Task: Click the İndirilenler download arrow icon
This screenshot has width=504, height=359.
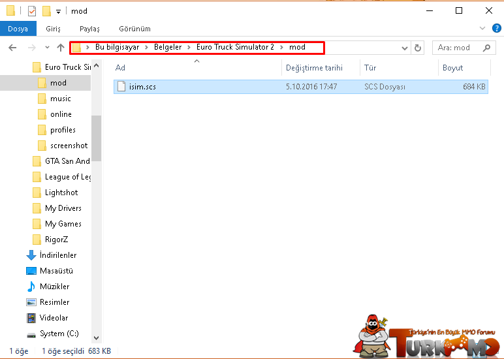Action: 31,255
